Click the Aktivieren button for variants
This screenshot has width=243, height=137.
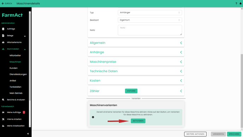[138, 121]
